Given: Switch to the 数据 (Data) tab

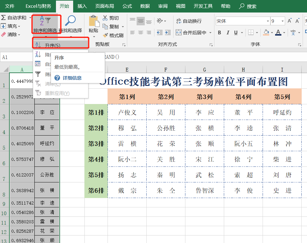Looking at the screenshot, I should tap(145, 6).
